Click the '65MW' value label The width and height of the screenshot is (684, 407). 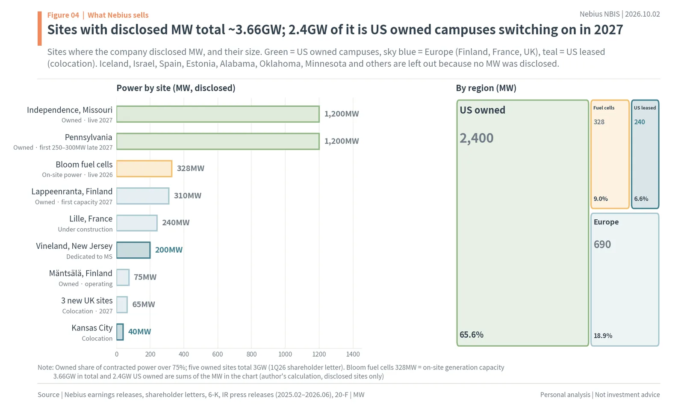tap(144, 305)
